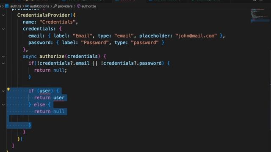
Task: Click the "Credentials" name string
Action: click(x=58, y=22)
